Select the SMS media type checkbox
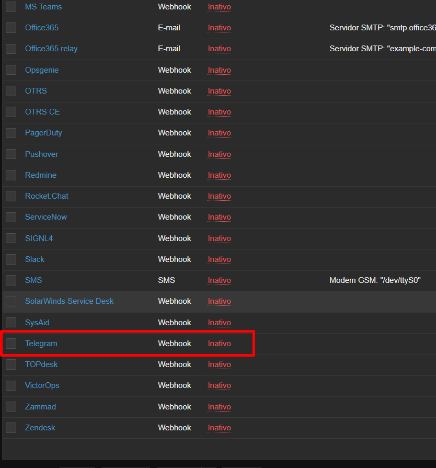Image resolution: width=436 pixels, height=468 pixels. [x=11, y=280]
